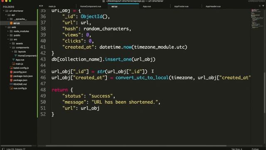Change the Tab Size setting in status bar
Screen dimensions: 266x150
(x=236, y=149)
